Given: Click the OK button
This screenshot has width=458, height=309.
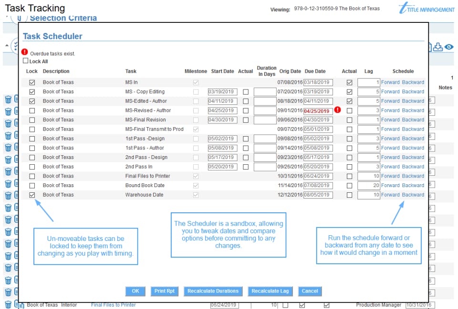Looking at the screenshot, I should pyautogui.click(x=135, y=291).
